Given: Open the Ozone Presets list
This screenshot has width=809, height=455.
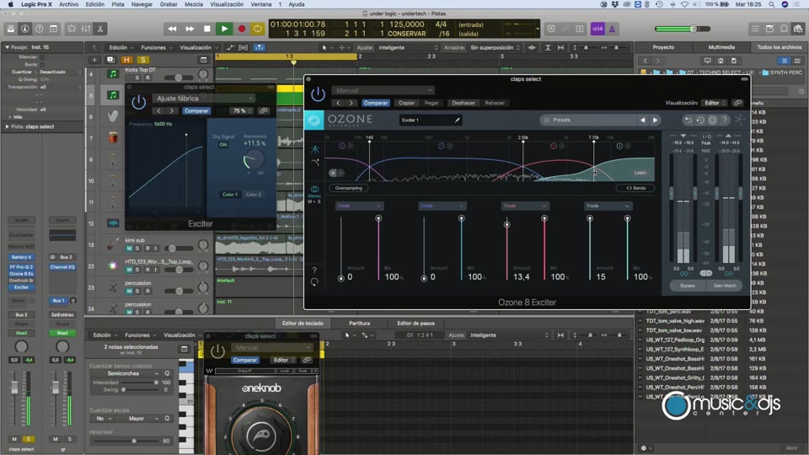Looking at the screenshot, I should pos(589,120).
